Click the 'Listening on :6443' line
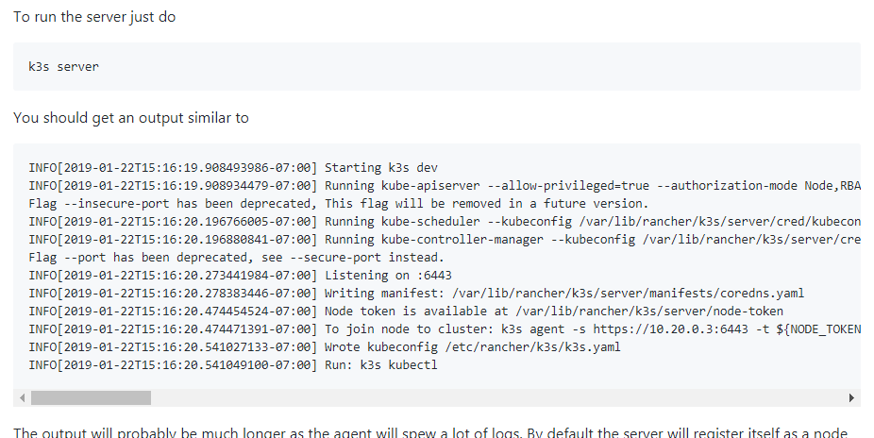The height and width of the screenshot is (438, 874). [x=241, y=276]
